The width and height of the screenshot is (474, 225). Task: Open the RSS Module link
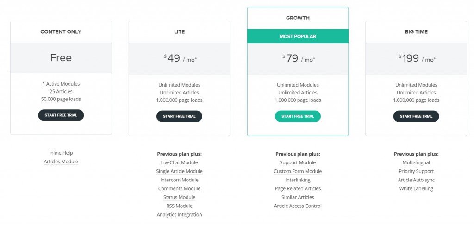pos(179,206)
